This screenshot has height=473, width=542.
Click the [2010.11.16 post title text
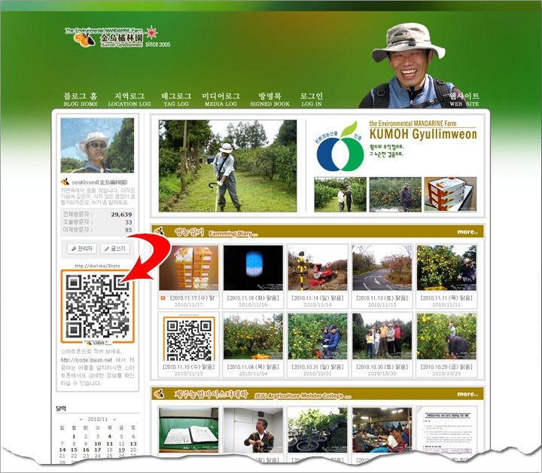(253, 298)
